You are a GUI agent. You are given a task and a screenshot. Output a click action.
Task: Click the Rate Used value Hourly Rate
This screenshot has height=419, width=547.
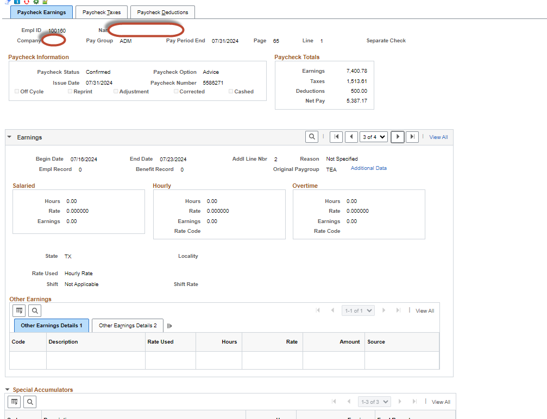click(78, 274)
